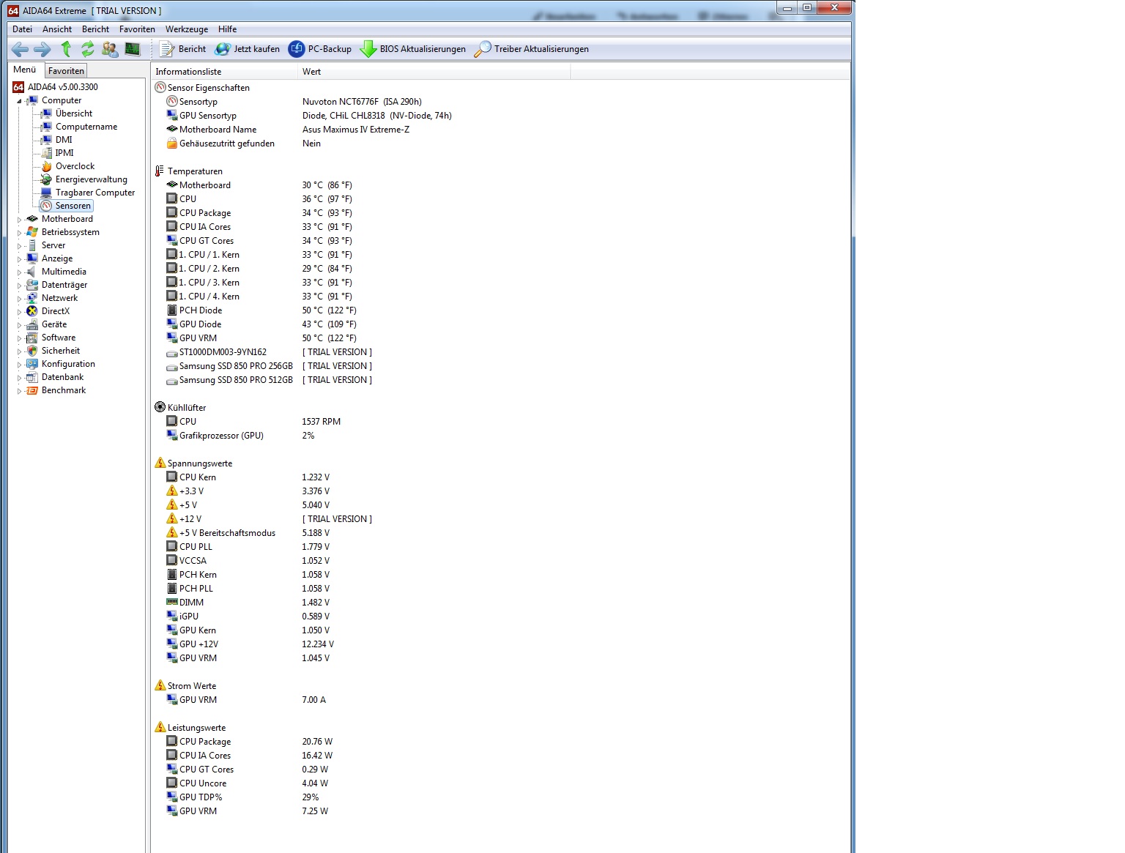Click the Informationsliste column header
Image resolution: width=1125 pixels, height=853 pixels.
coord(225,72)
